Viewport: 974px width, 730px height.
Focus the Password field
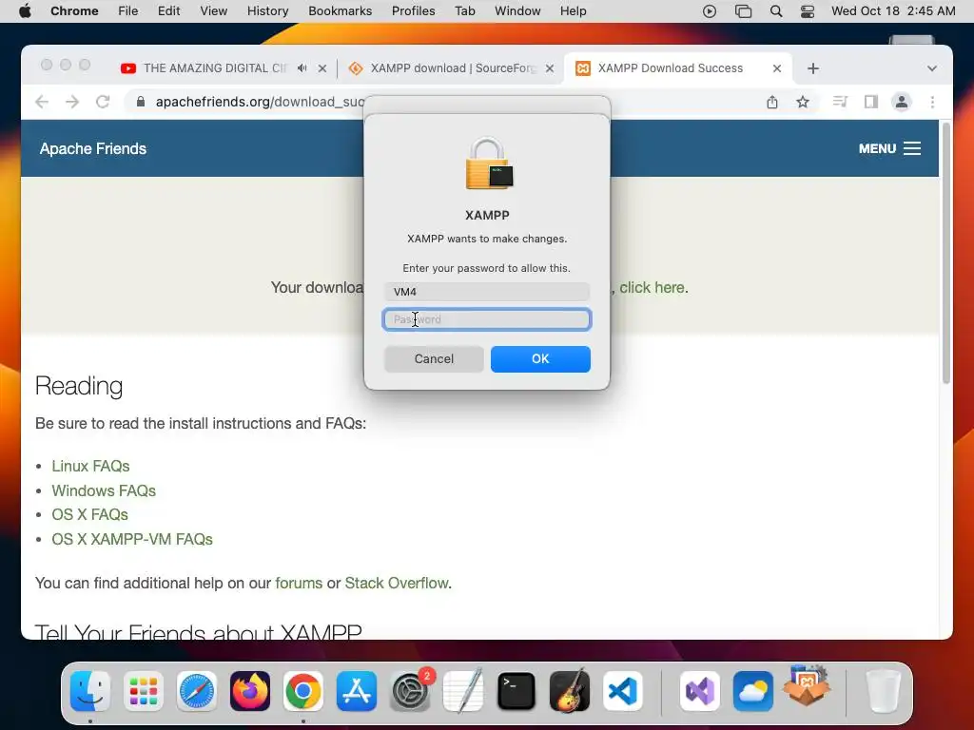(x=487, y=319)
